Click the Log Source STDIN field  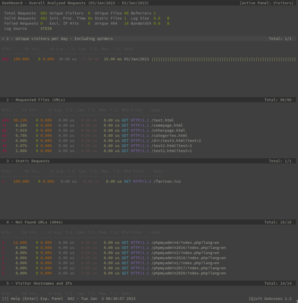pyautogui.click(x=46, y=29)
